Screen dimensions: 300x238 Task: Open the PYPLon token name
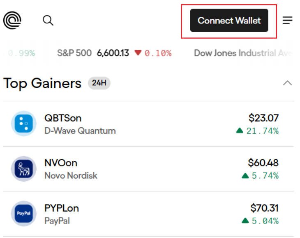click(62, 208)
